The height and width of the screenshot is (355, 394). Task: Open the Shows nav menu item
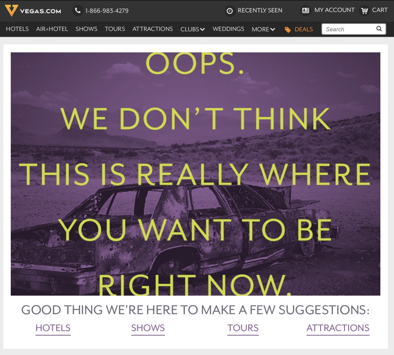[x=87, y=29]
